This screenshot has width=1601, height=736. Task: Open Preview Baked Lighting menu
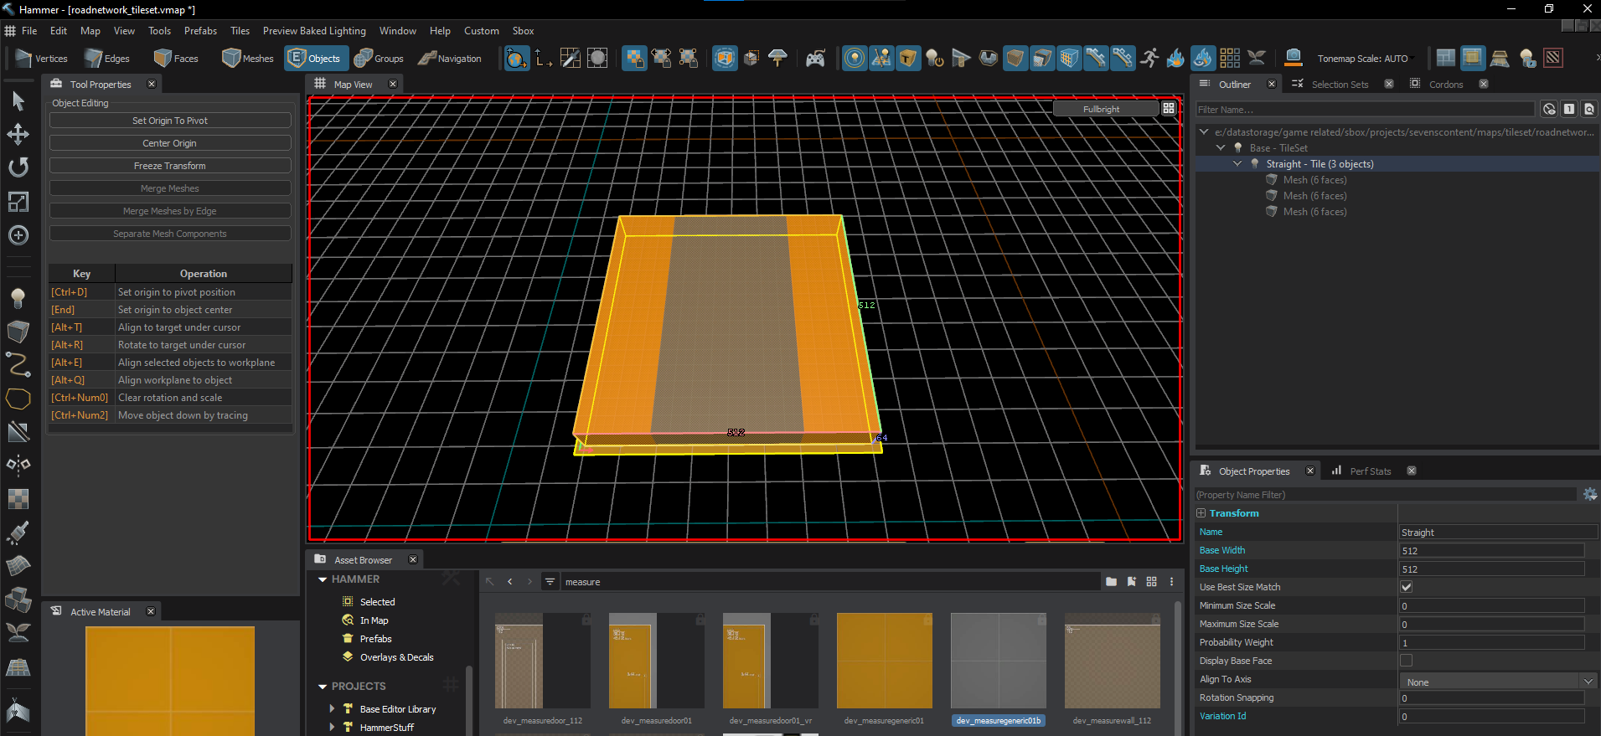pos(314,31)
